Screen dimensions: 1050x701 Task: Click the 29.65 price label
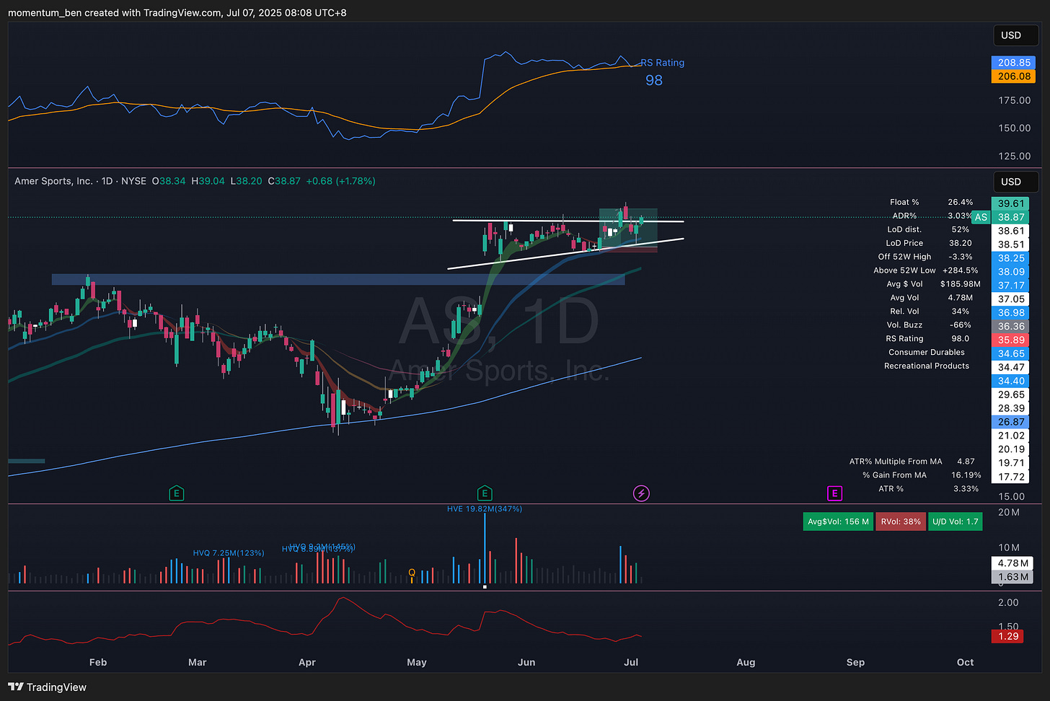click(x=1011, y=394)
